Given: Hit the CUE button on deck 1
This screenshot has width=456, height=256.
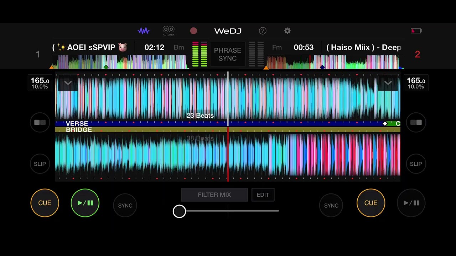Looking at the screenshot, I should coord(45,203).
